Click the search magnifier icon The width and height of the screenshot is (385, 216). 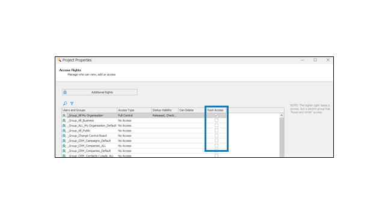[65, 104]
